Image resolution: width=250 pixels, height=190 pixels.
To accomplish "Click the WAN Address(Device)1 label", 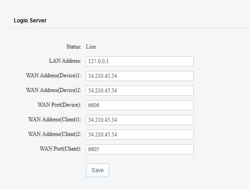I will pyautogui.click(x=54, y=76).
